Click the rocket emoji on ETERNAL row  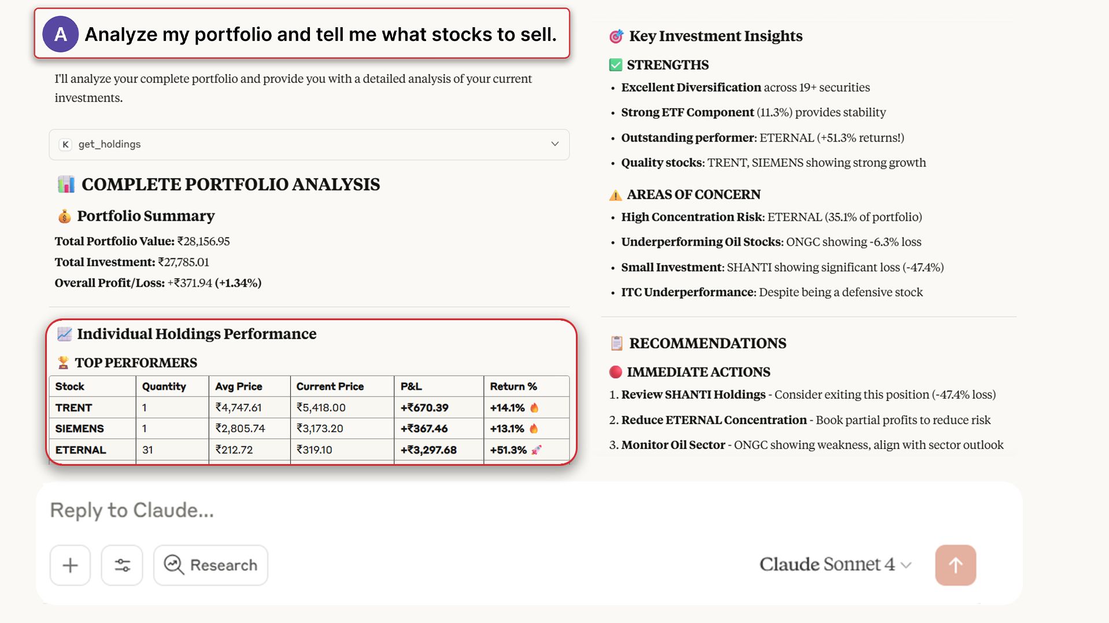(537, 450)
